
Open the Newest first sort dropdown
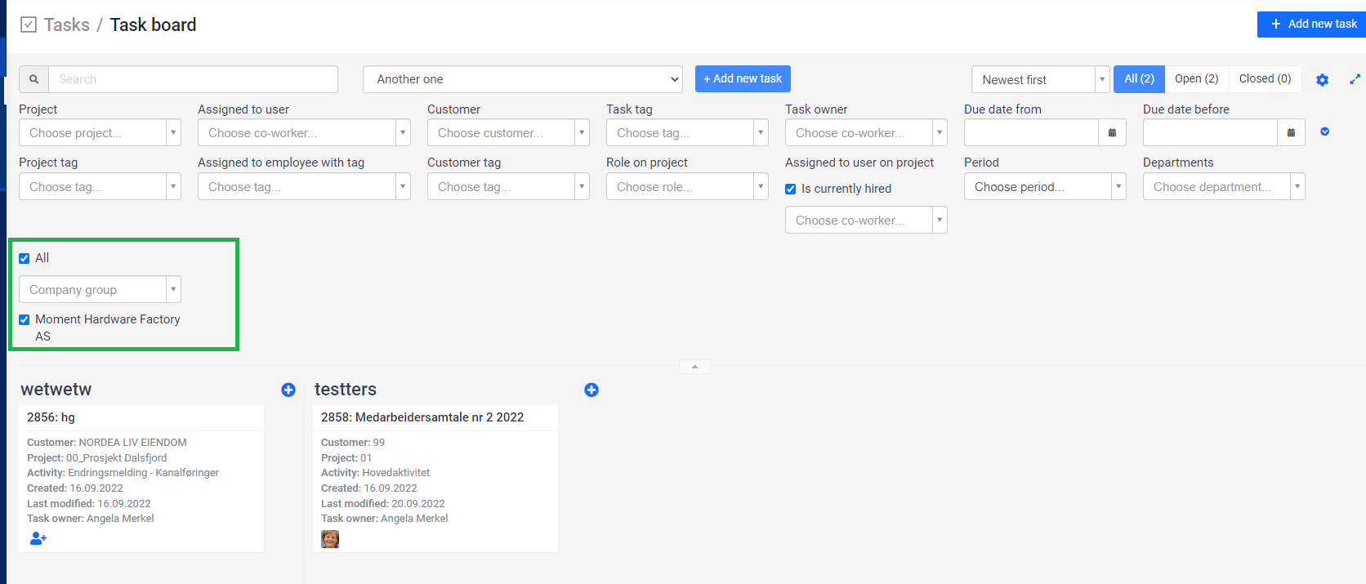[1040, 79]
